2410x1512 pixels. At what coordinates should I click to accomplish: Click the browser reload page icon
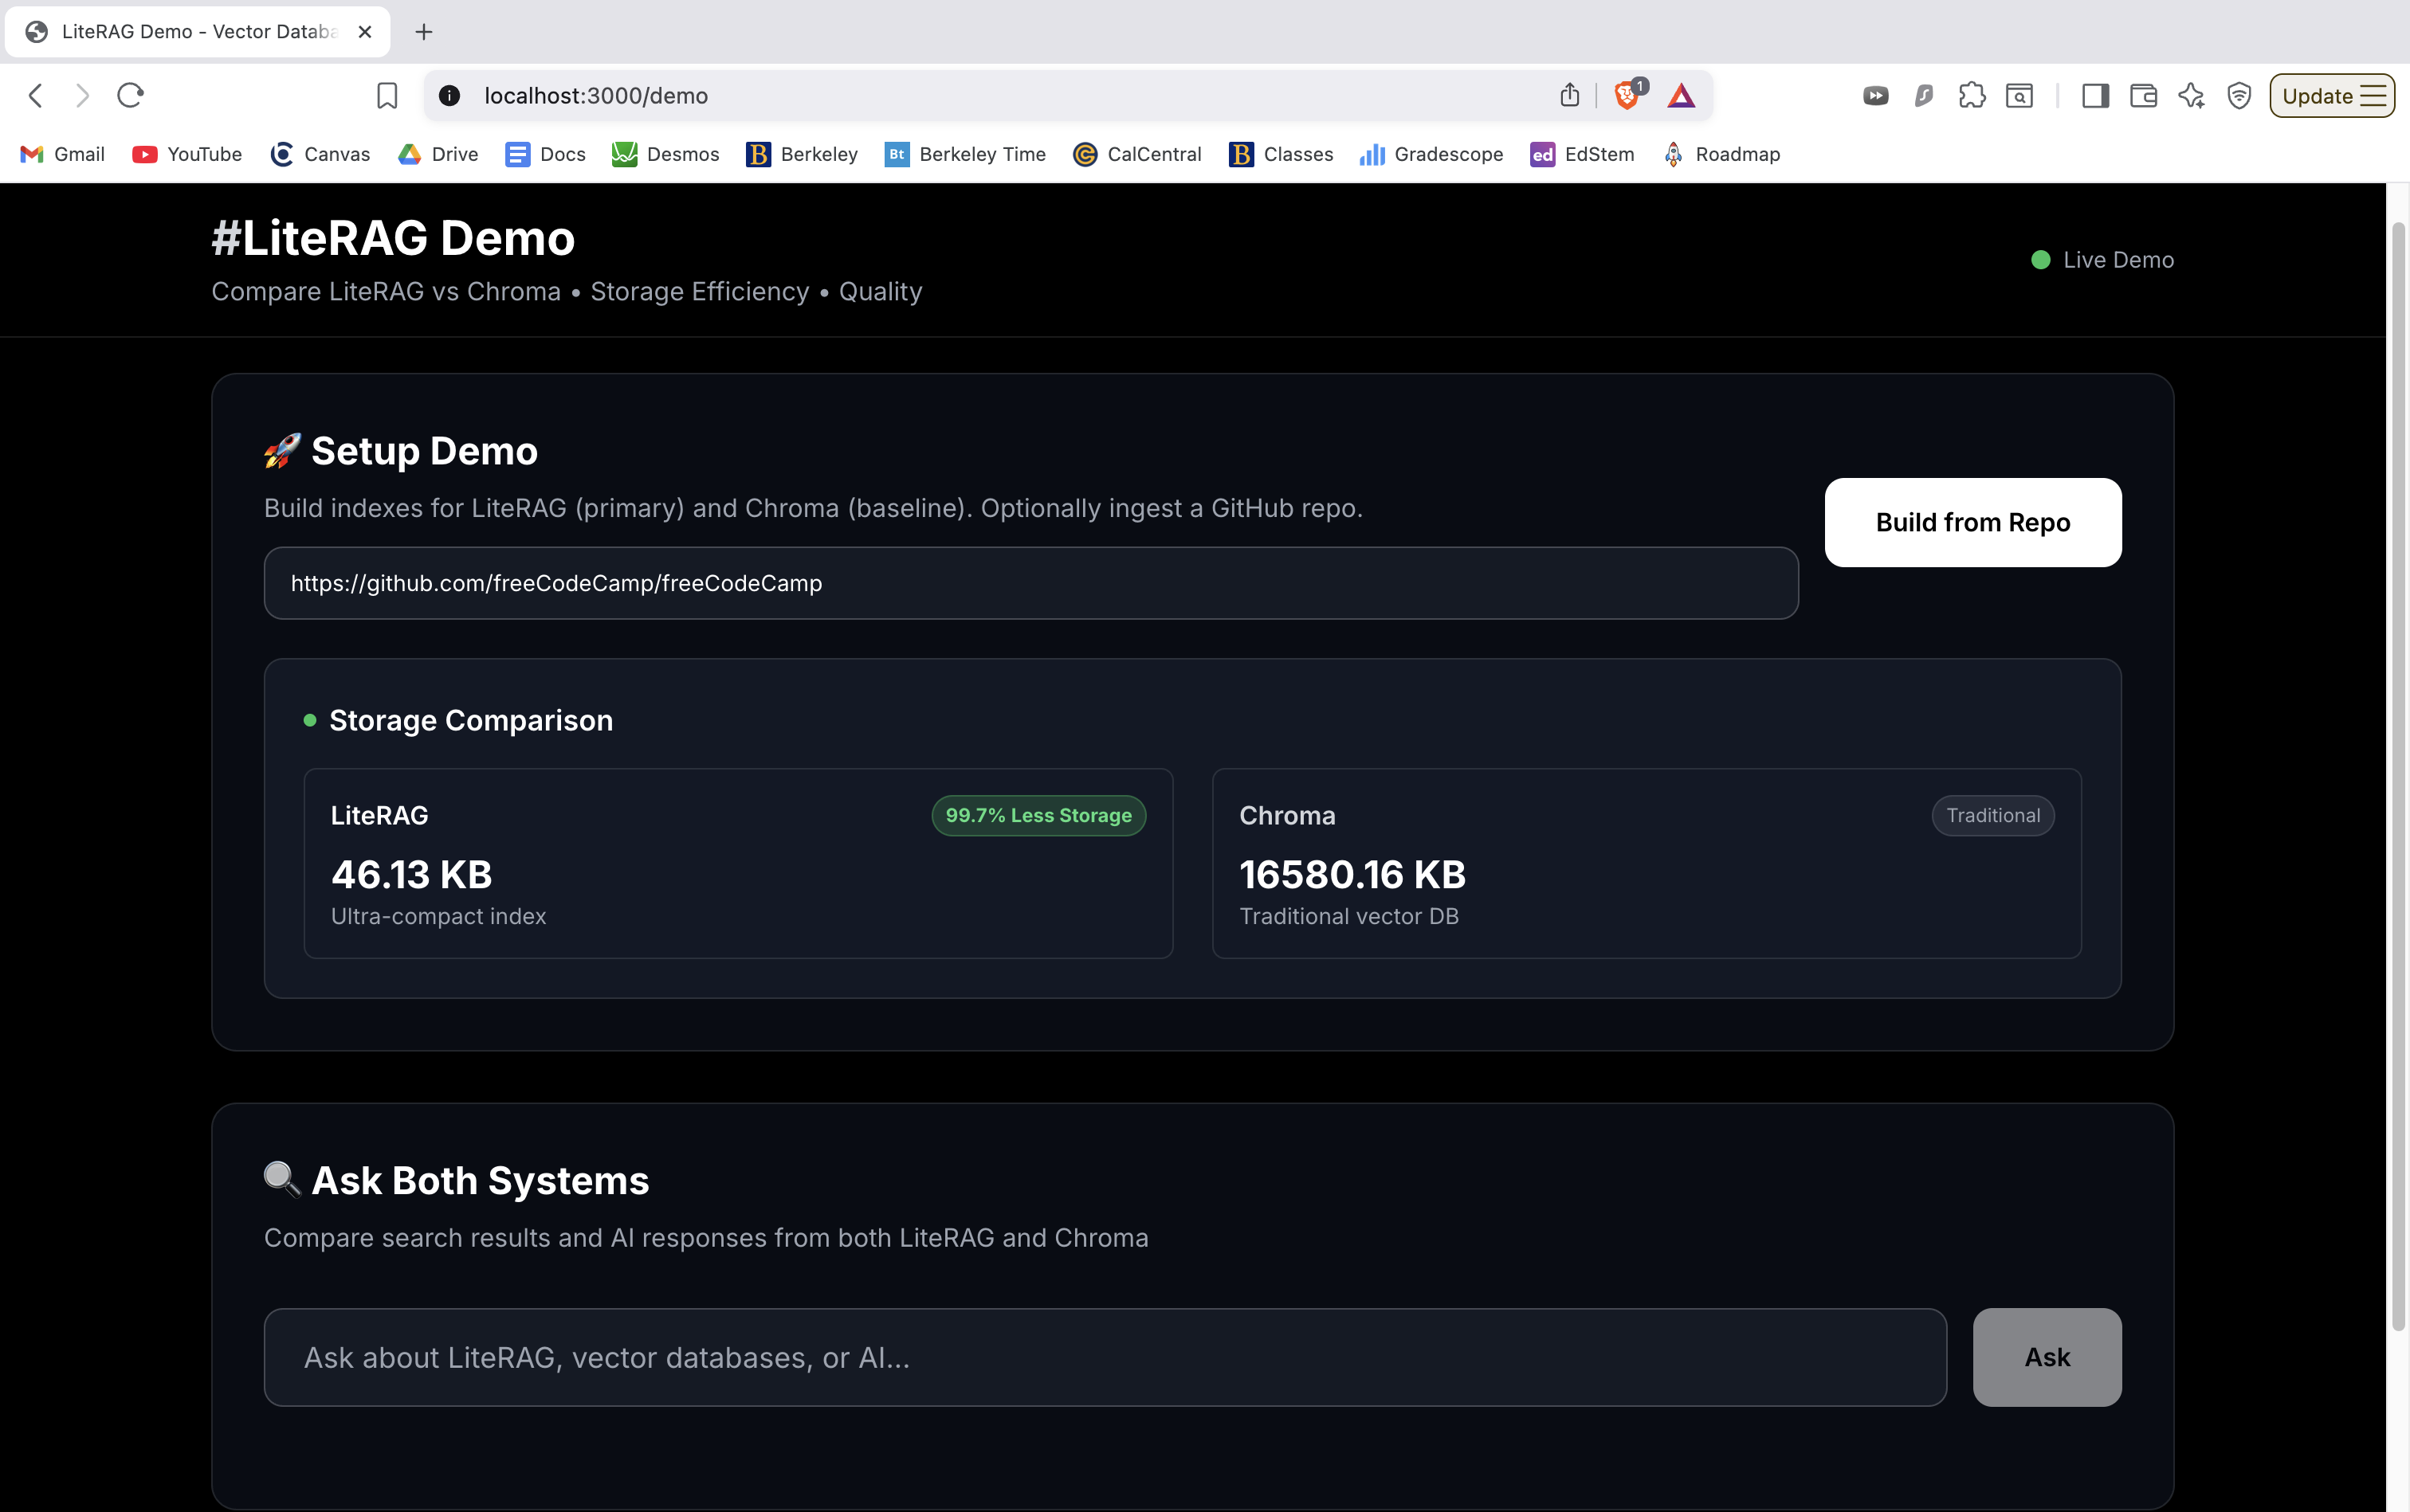pos(130,95)
